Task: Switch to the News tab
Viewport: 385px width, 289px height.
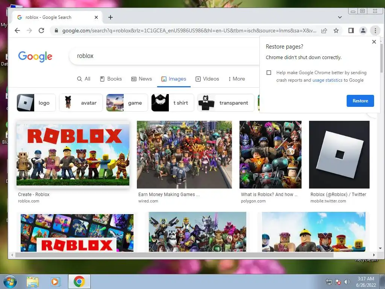Action: coord(142,79)
